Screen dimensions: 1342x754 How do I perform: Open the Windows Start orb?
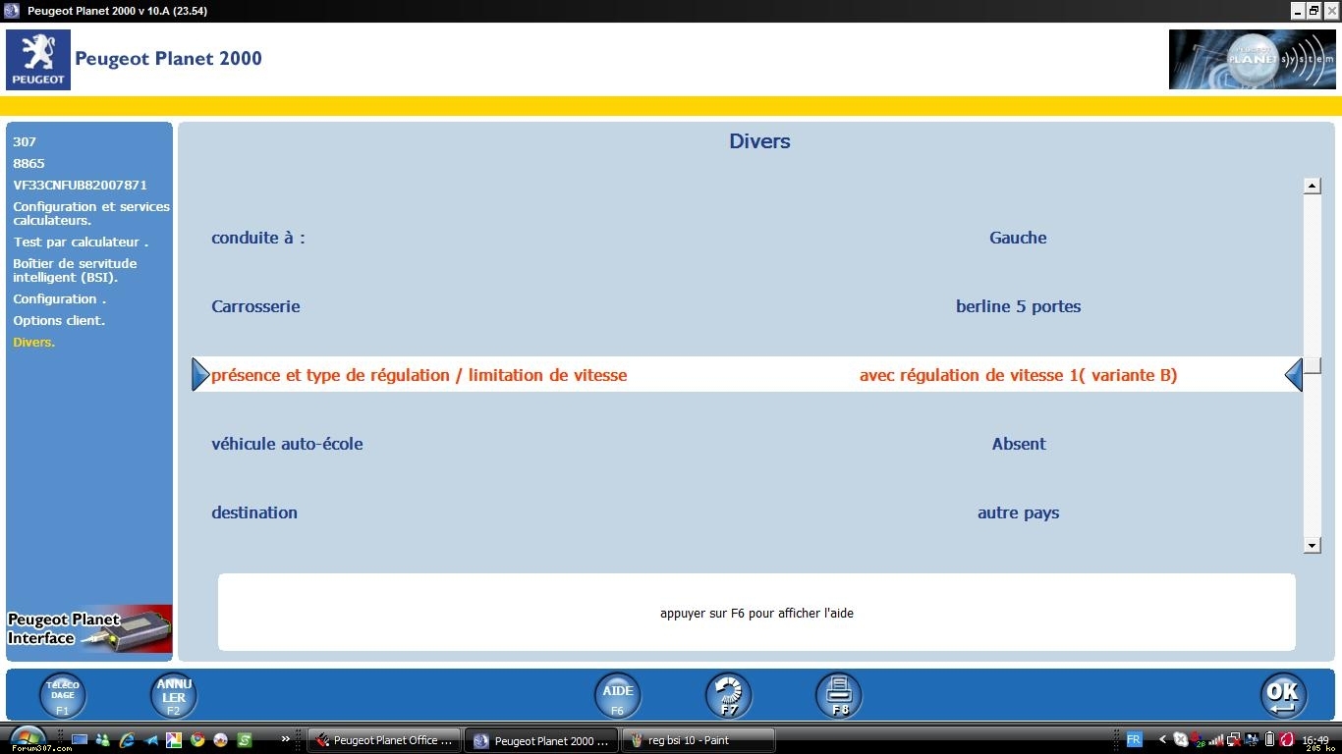[27, 739]
